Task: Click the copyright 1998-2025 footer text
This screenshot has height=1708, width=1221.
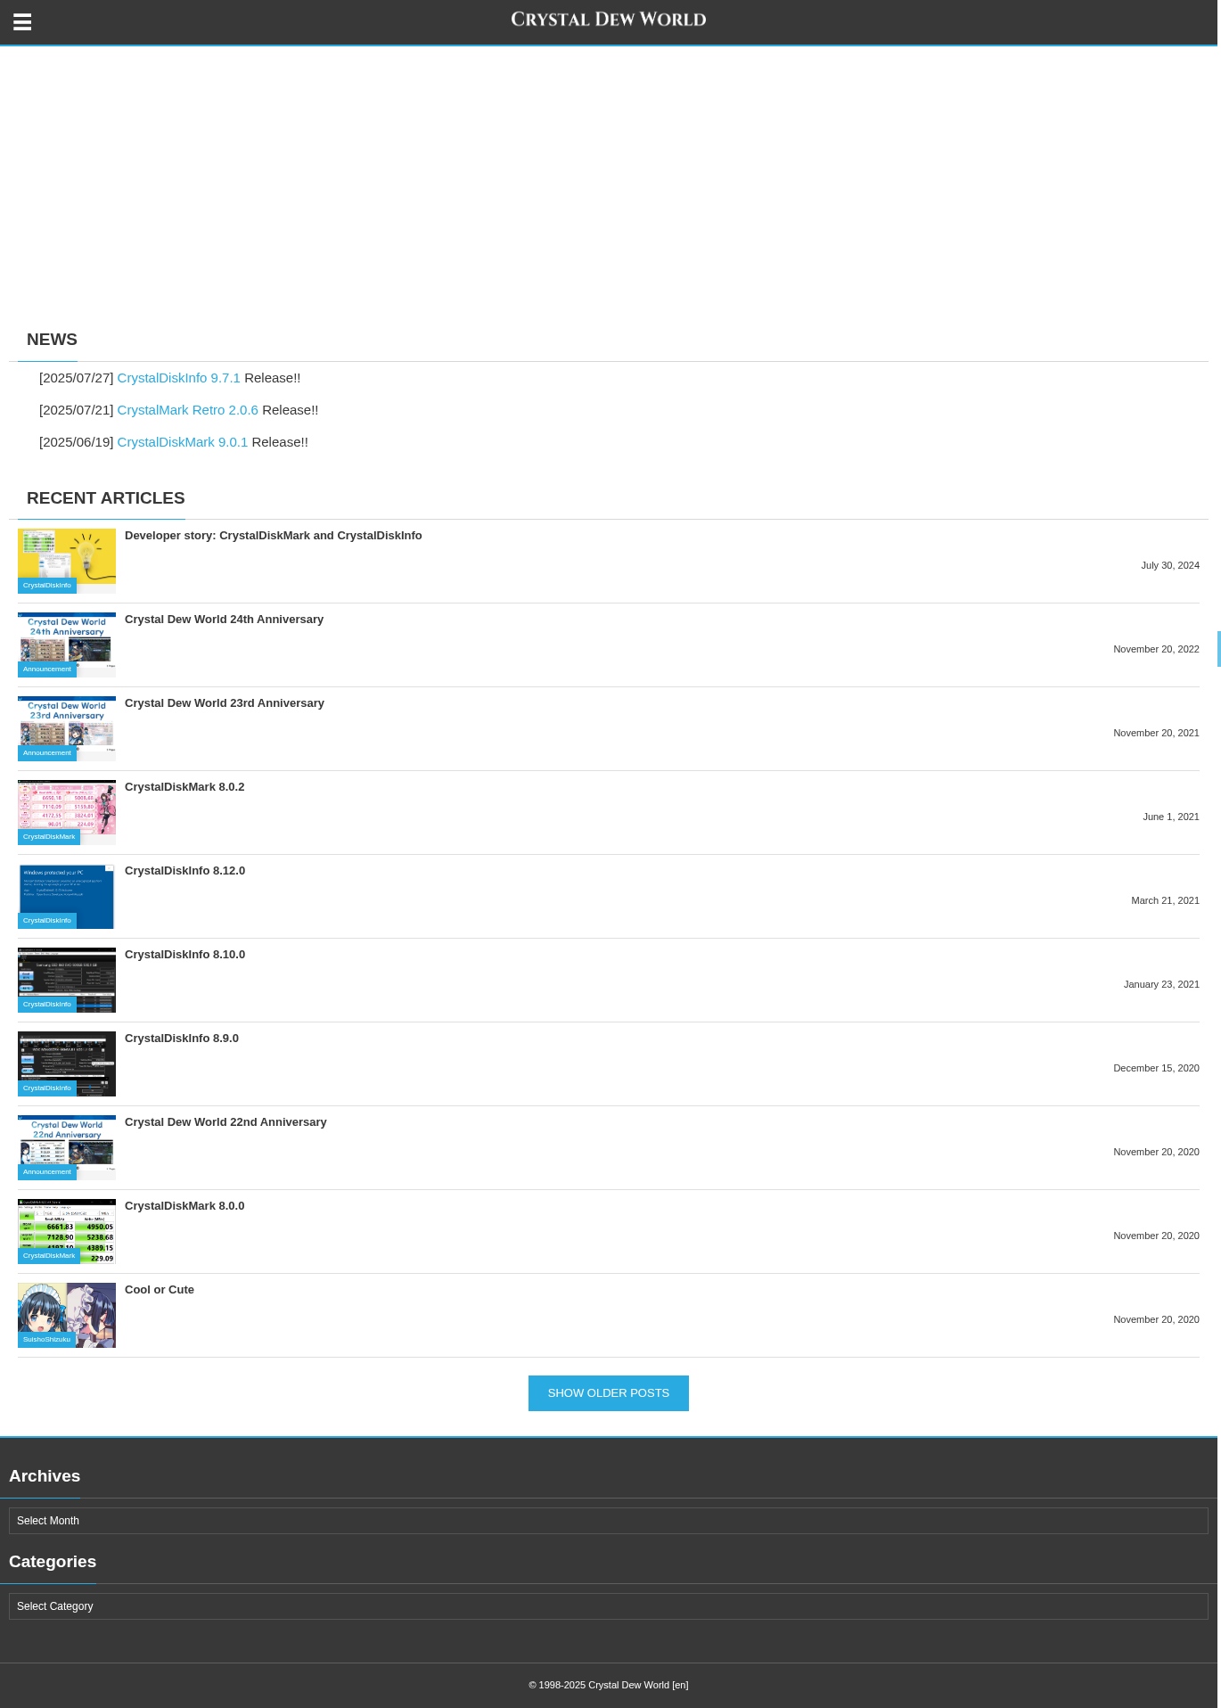Action: click(609, 1685)
